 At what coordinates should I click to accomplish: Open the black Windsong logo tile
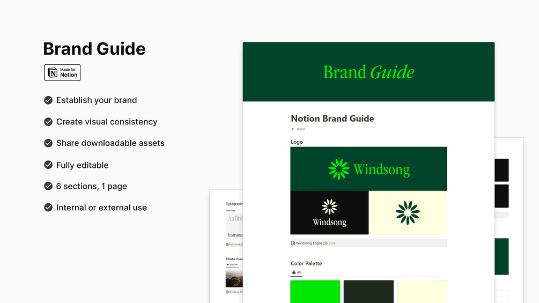coord(329,213)
